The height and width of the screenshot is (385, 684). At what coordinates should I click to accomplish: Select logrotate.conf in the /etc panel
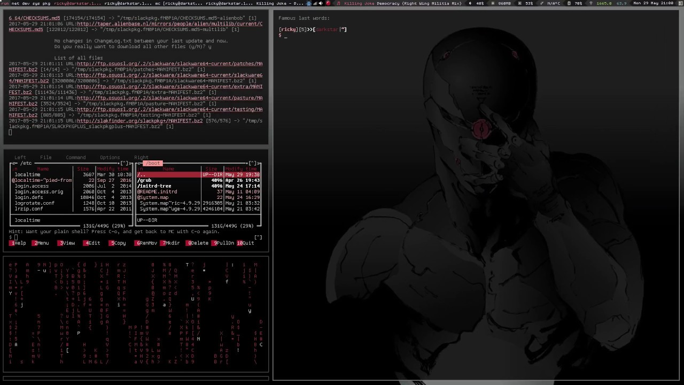point(72,203)
